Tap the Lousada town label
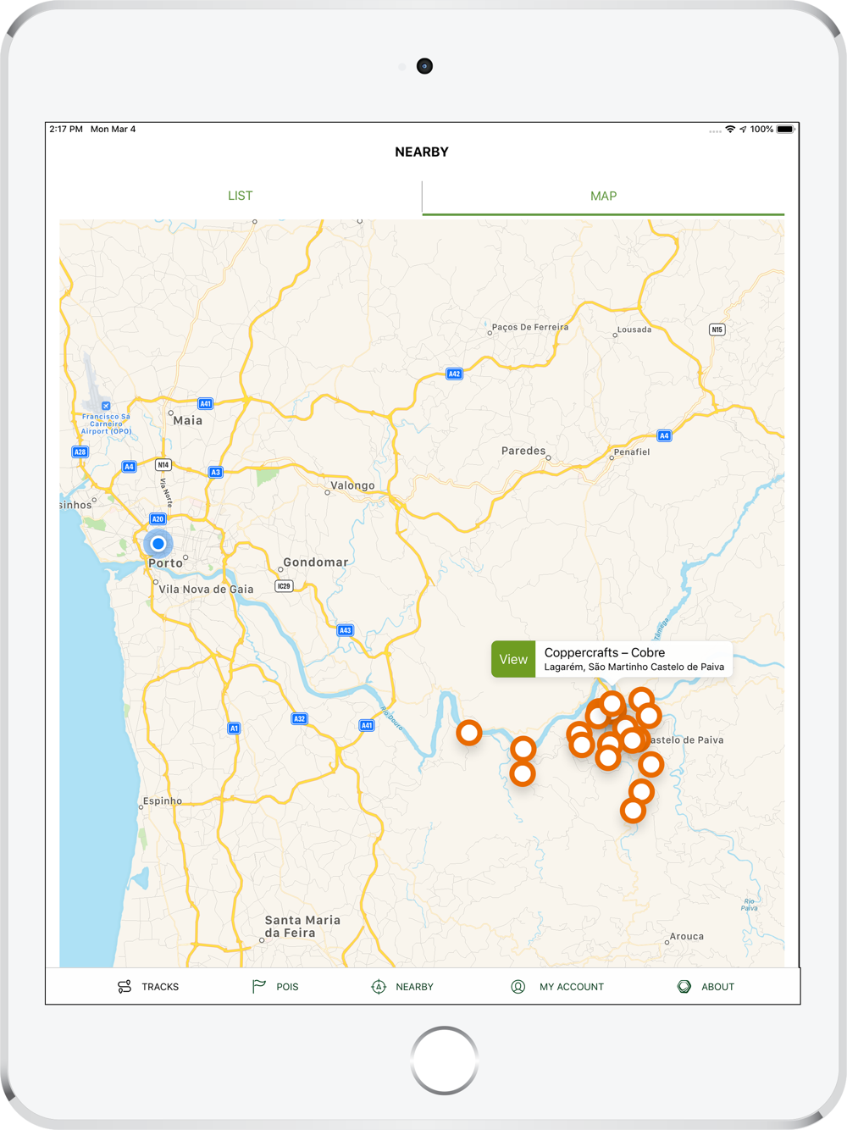This screenshot has width=847, height=1130. 634,330
